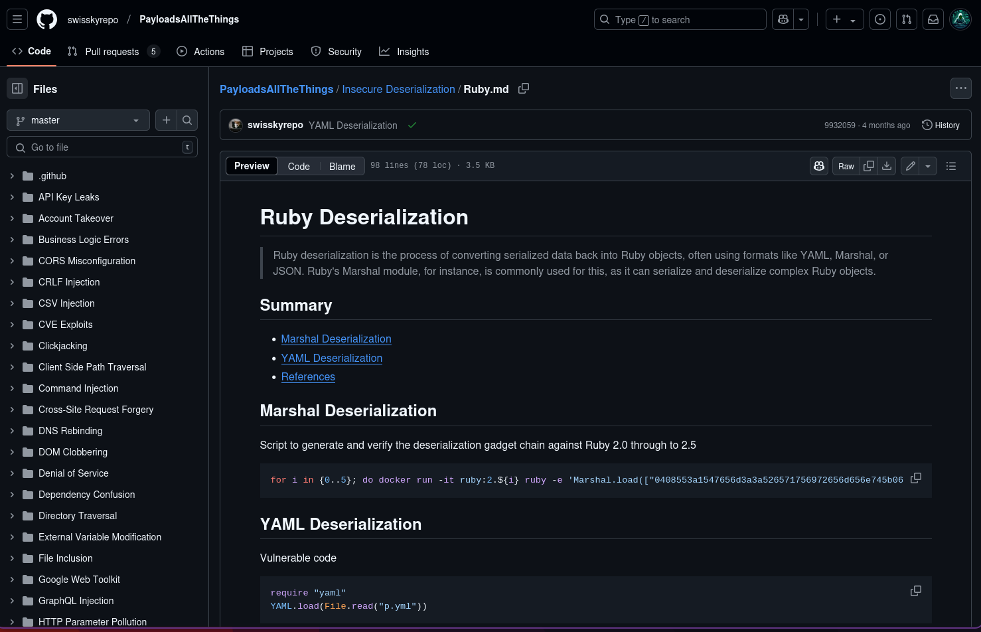Open the notifications inbox icon
981x632 pixels.
point(933,19)
